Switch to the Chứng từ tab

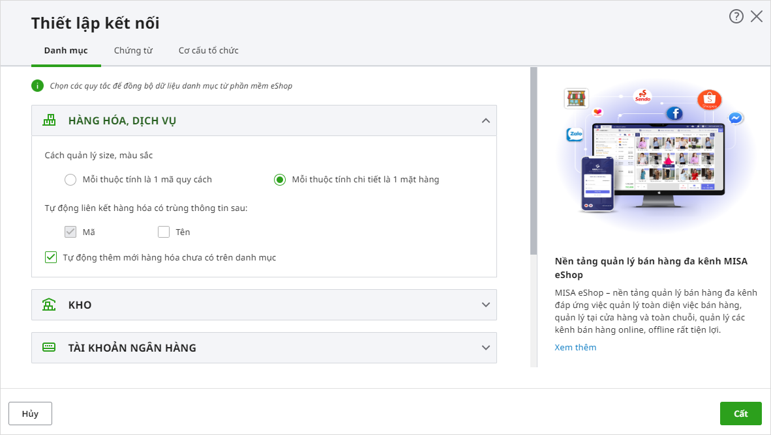133,50
